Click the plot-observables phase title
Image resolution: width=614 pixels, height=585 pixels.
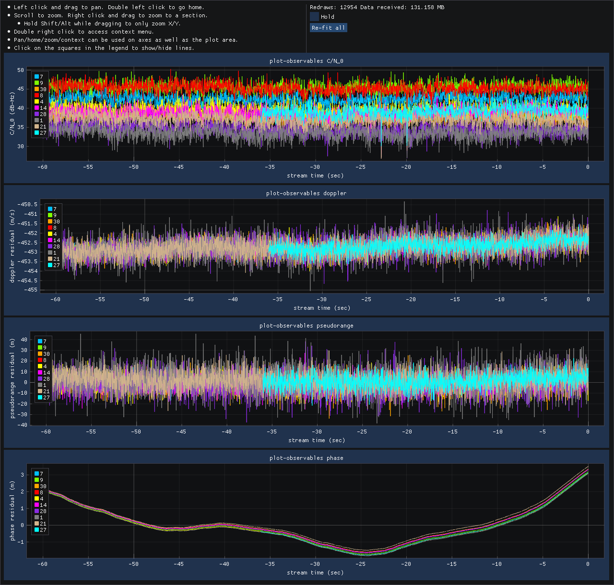coord(306,458)
